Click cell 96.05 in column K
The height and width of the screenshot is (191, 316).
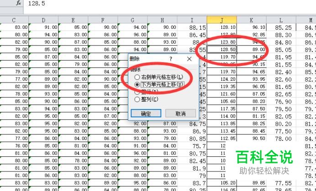click(252, 87)
